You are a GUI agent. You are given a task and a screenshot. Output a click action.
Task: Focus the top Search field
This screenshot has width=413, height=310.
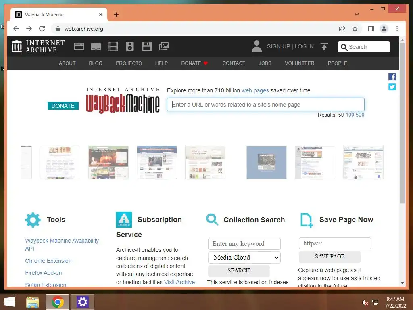coord(363,47)
